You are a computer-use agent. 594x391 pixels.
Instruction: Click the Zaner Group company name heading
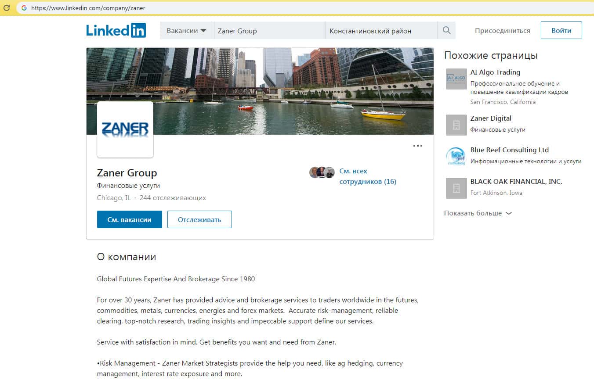tap(127, 173)
